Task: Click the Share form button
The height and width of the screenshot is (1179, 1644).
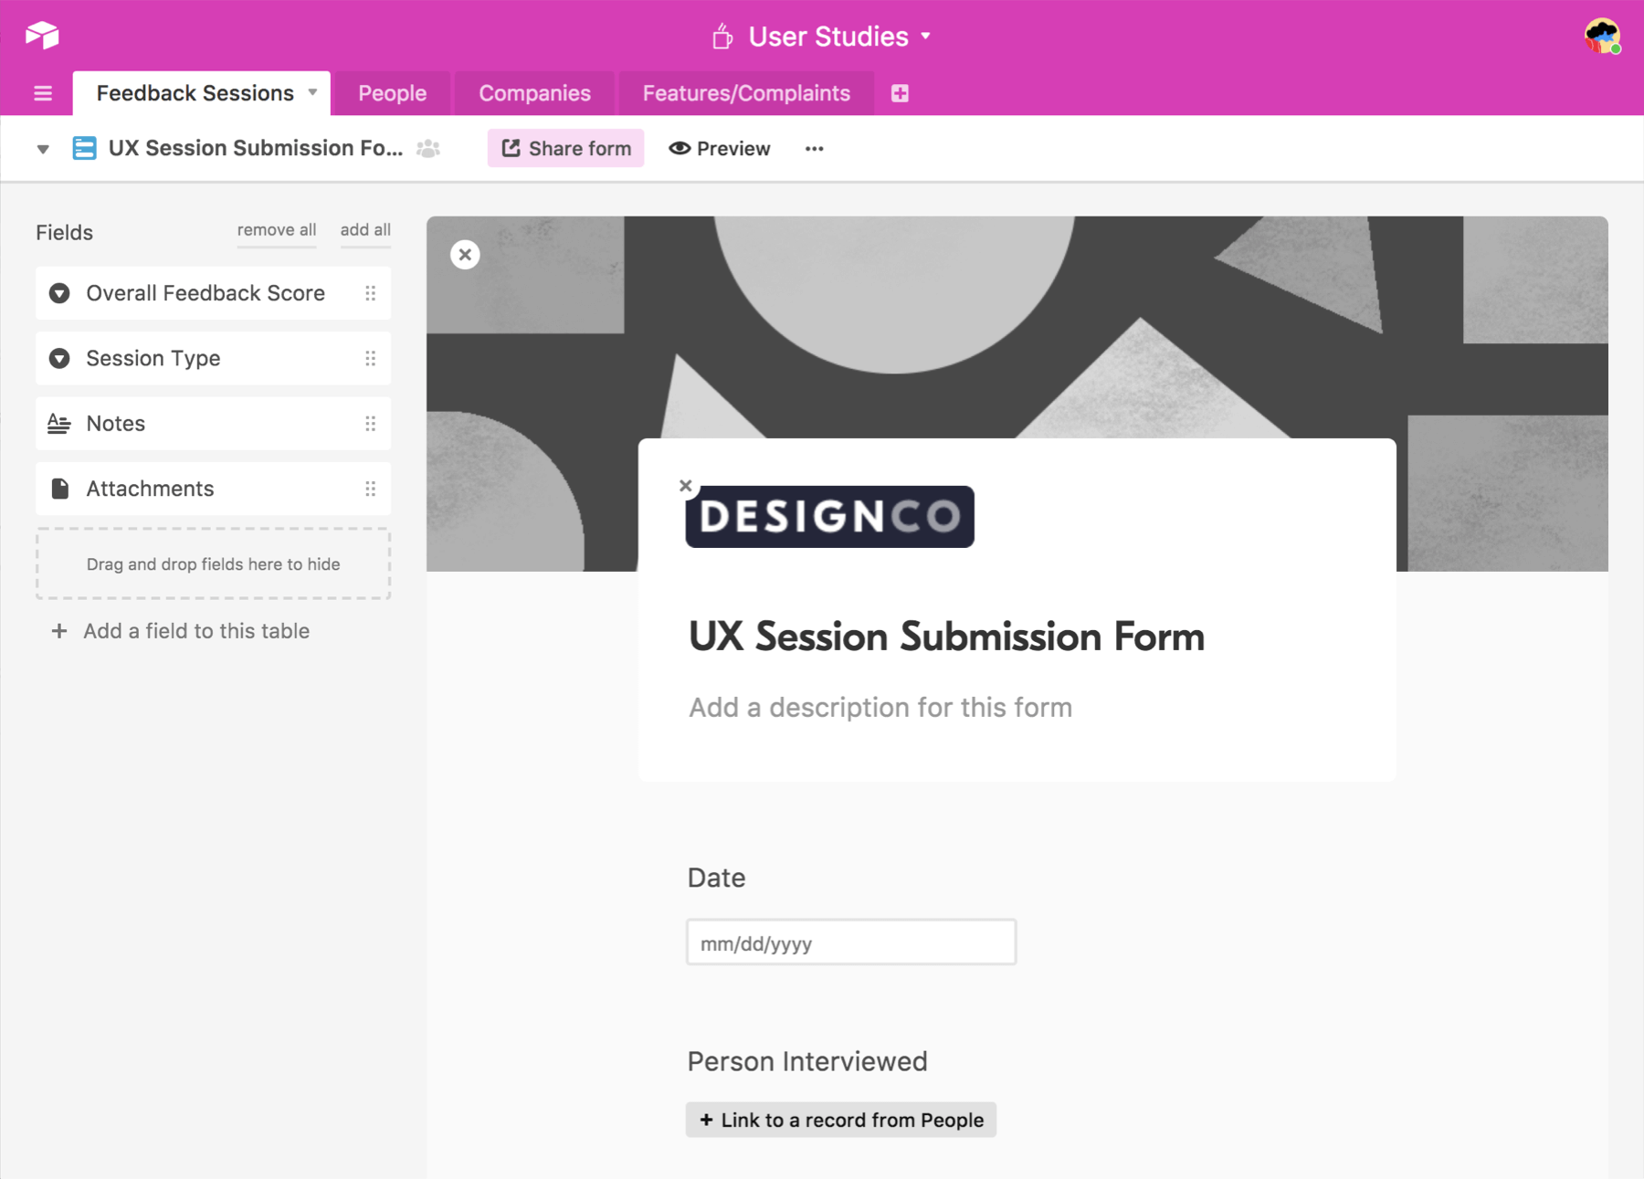Action: tap(566, 149)
